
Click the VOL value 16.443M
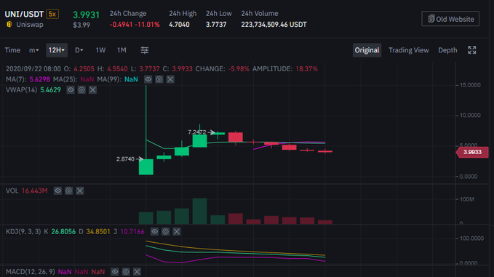[x=35, y=190]
